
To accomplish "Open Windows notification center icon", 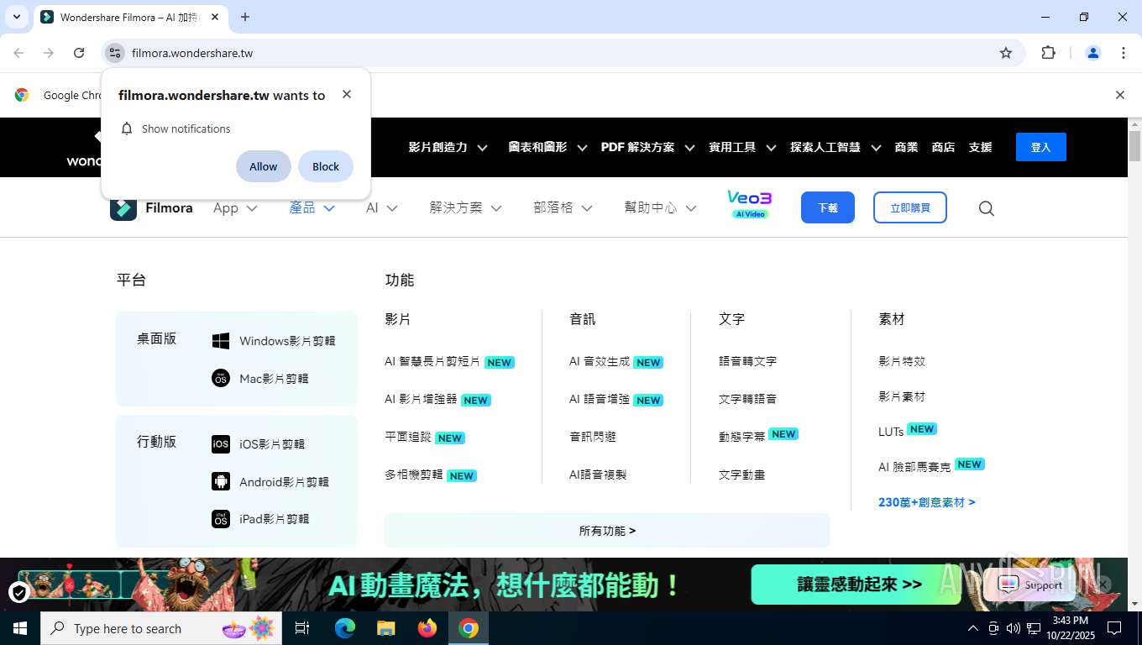I will (x=1114, y=628).
